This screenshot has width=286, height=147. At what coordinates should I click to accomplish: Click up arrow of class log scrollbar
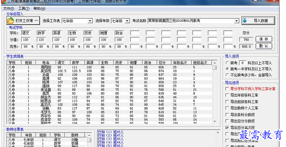(218, 133)
